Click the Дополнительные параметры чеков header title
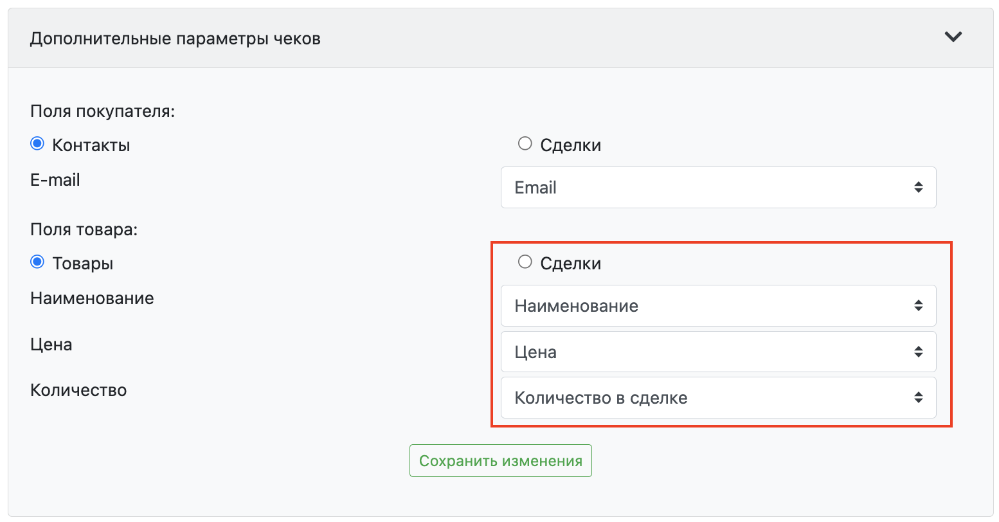Screen dimensions: 999x522 tap(175, 39)
